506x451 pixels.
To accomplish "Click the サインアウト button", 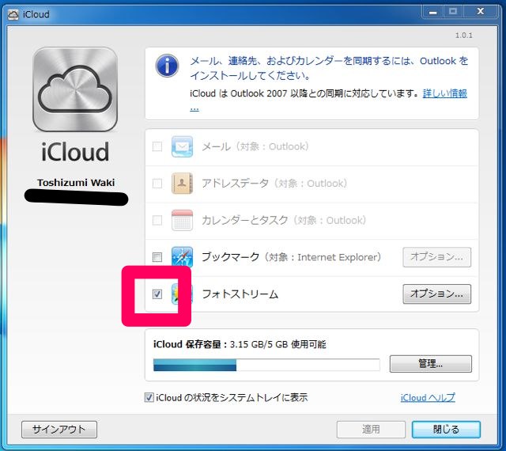I will click(x=59, y=430).
